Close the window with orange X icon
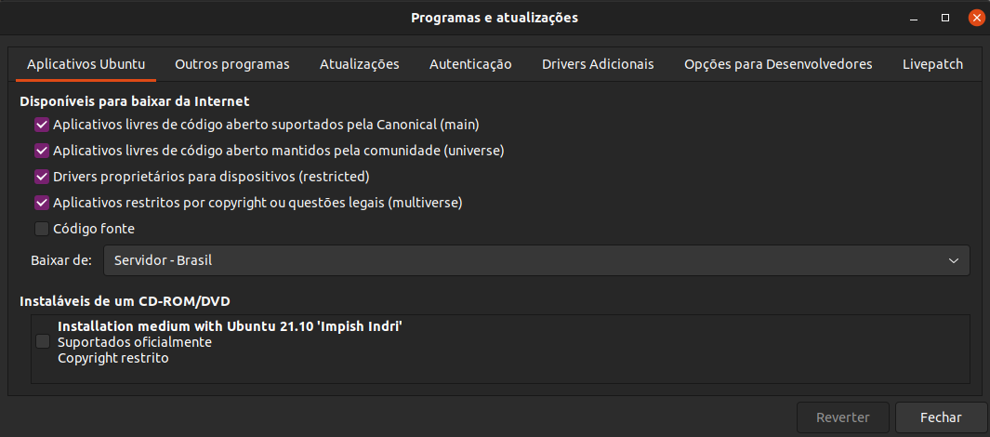Screen dimensions: 990x437 [x=977, y=19]
